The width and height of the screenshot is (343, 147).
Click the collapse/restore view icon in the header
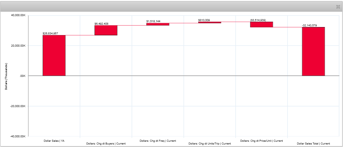tap(338, 7)
